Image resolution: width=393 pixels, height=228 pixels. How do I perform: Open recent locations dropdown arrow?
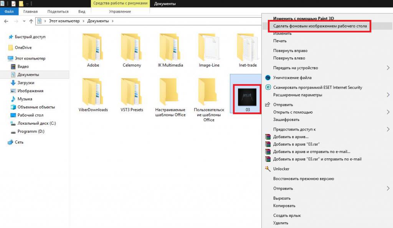coord(24,21)
